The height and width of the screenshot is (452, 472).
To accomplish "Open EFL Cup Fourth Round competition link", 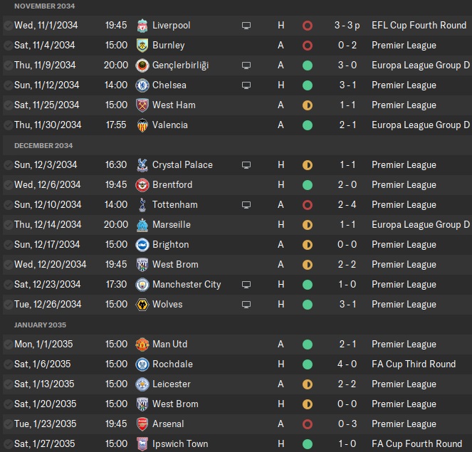I will [419, 26].
